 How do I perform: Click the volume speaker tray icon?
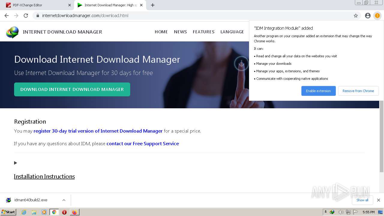pos(341,212)
